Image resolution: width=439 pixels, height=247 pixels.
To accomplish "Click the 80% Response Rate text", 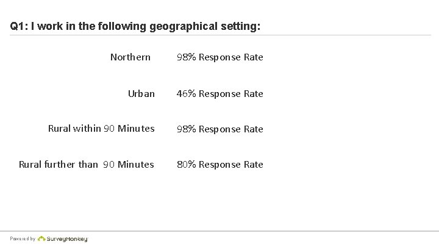I will [x=220, y=165].
